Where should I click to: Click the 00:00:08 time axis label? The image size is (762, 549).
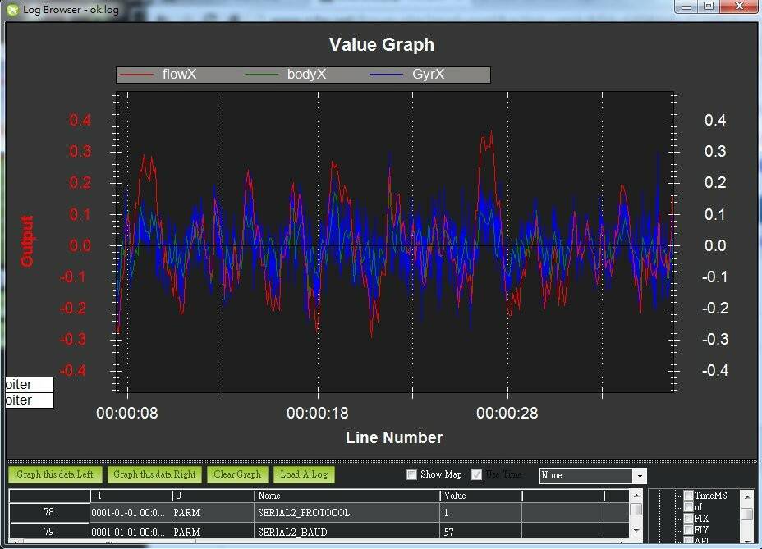[x=126, y=413]
